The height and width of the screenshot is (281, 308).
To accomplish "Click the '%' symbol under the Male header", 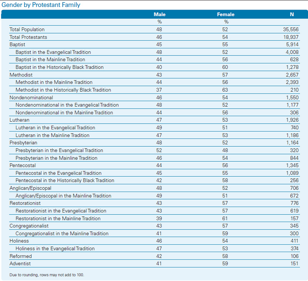I will pyautogui.click(x=159, y=22).
